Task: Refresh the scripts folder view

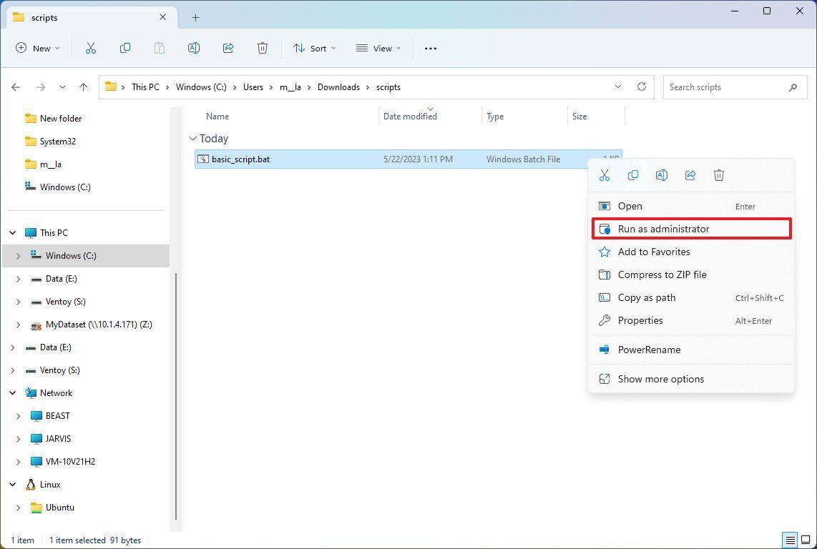Action: tap(642, 86)
